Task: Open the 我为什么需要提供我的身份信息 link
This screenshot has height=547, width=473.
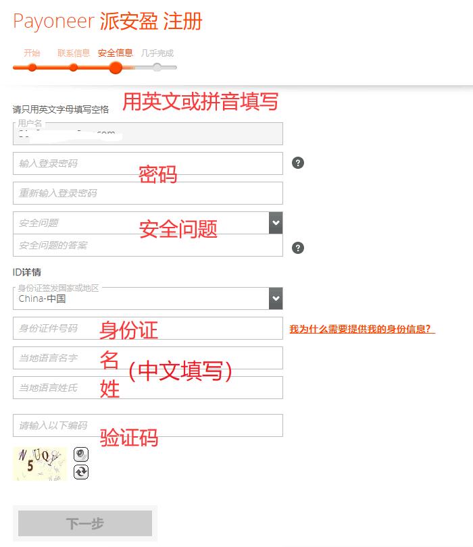Action: [362, 329]
